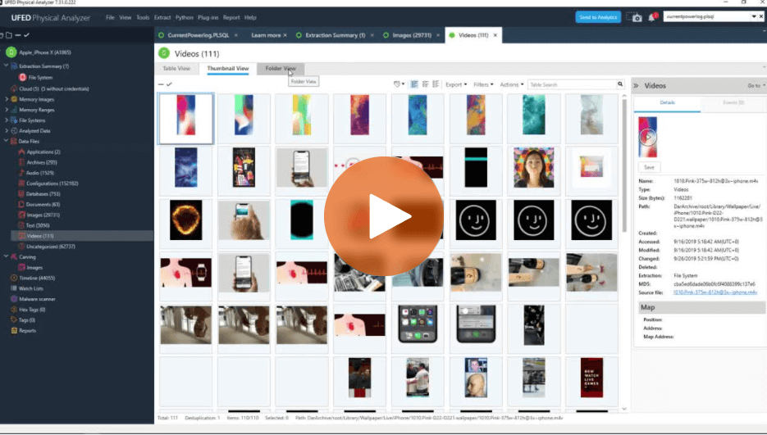Open the Actions dropdown
This screenshot has width=767, height=435.
pyautogui.click(x=512, y=84)
